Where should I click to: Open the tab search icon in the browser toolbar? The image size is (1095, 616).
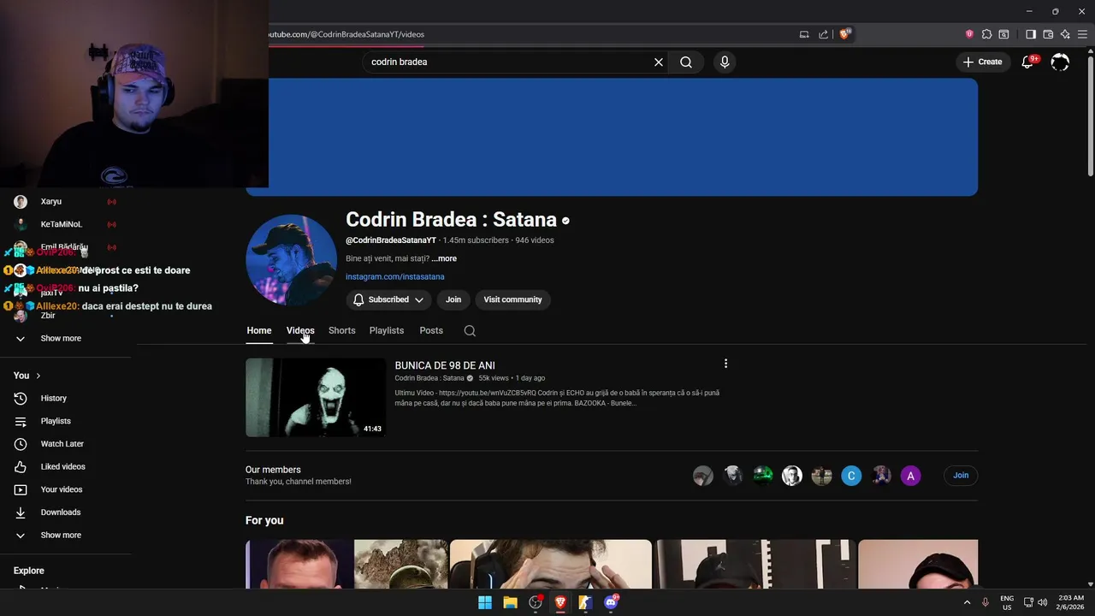tap(1003, 34)
